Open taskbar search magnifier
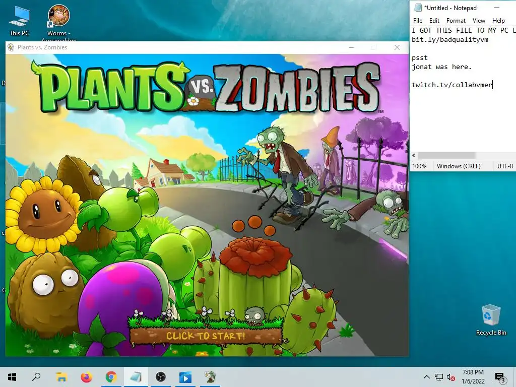The height and width of the screenshot is (387, 516). pyautogui.click(x=36, y=377)
